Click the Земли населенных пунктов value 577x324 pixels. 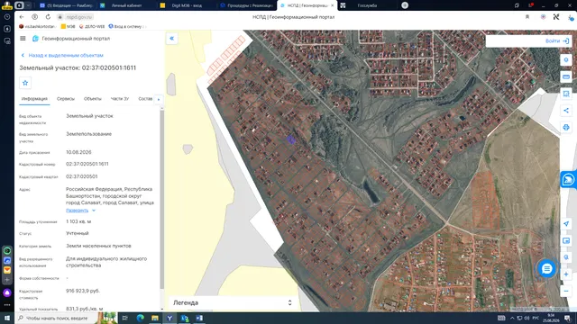coord(98,246)
